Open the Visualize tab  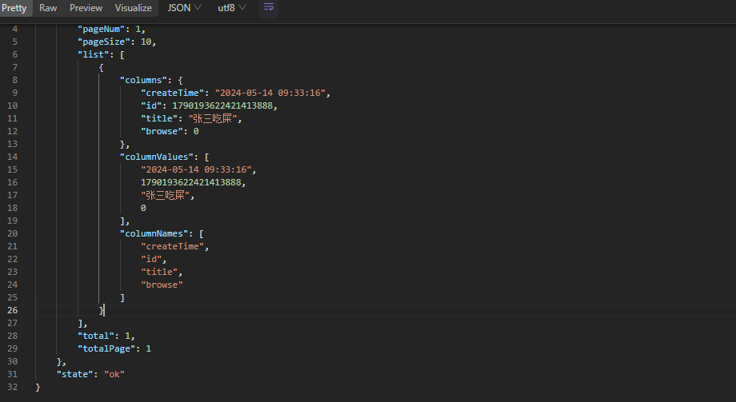(x=134, y=8)
